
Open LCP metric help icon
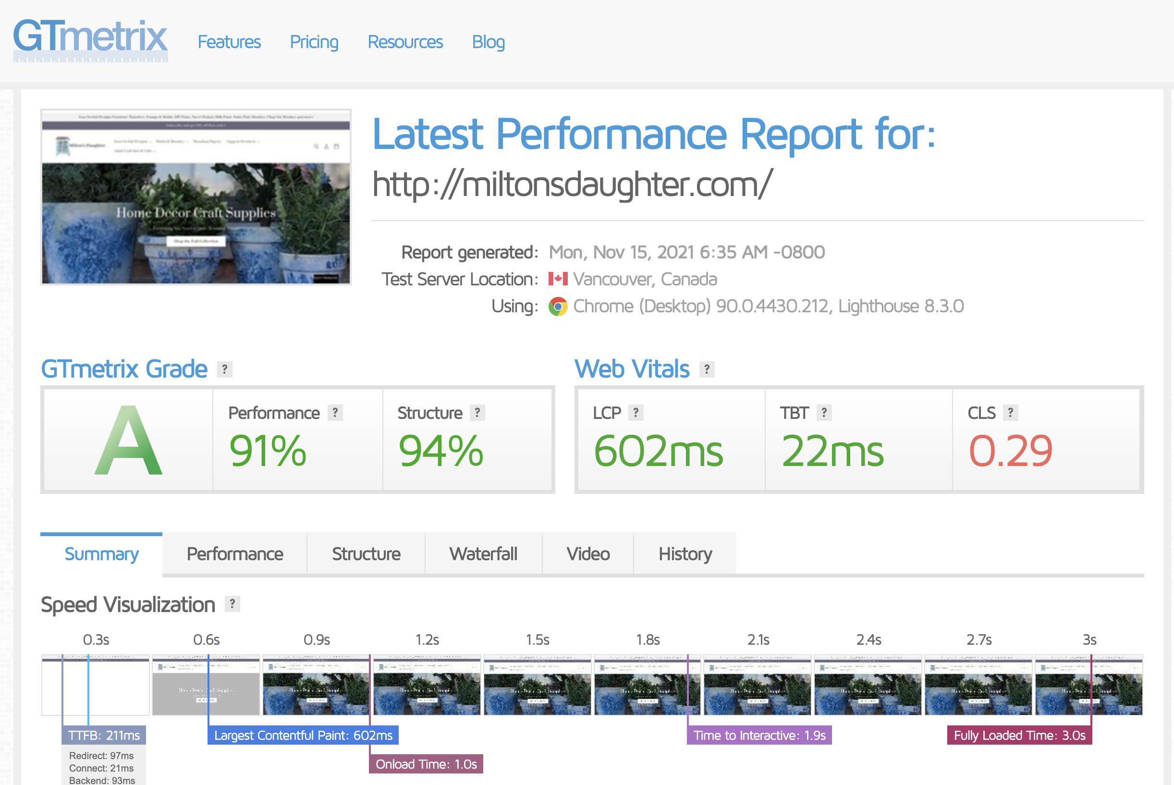(x=636, y=413)
